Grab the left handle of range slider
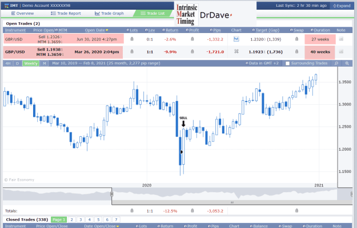Screen dimensions: 357x228 pos(112,194)
